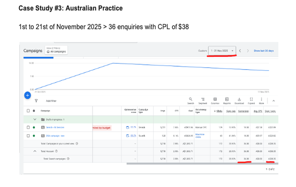
Task: Expand the table to full screen
Action: point(251,101)
